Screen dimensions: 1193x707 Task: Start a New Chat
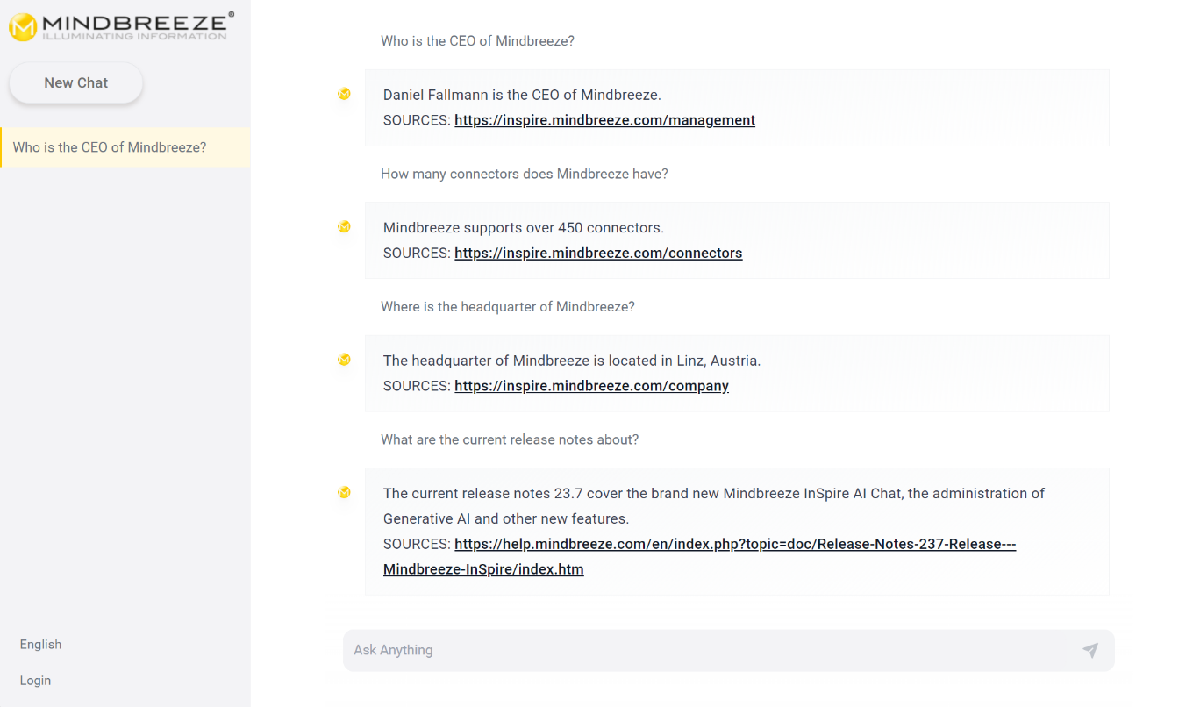pos(76,83)
